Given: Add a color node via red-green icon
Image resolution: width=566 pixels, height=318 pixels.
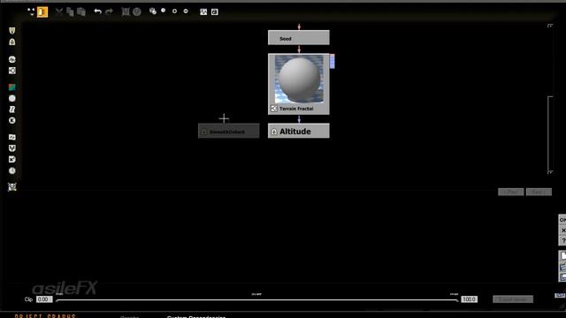Looking at the screenshot, I should (12, 87).
